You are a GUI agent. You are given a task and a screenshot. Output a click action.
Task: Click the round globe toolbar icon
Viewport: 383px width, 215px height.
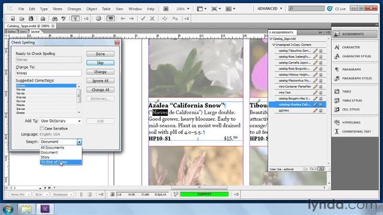[98, 19]
